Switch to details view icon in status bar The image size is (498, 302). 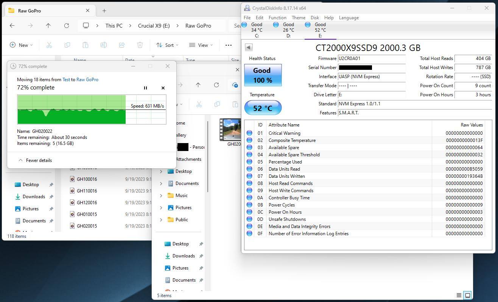(459, 295)
